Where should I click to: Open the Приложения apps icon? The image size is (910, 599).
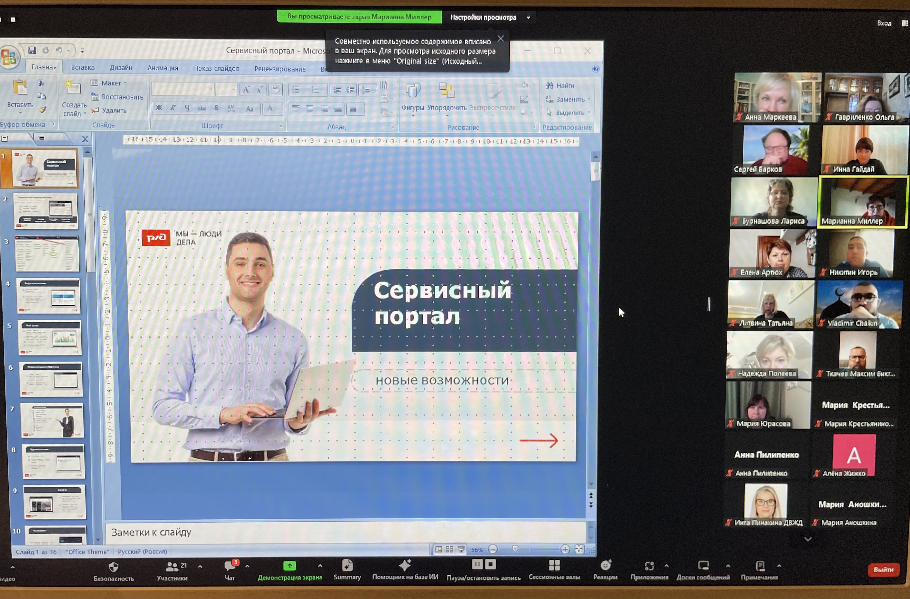tap(649, 566)
